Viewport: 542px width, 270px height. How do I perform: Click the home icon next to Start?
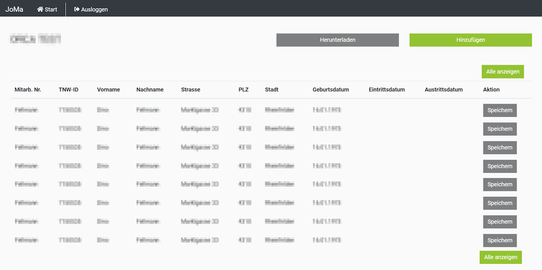pos(40,9)
